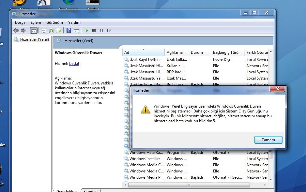Click the Stop Service square icon
Screen dimensions: 306x192
point(94,30)
